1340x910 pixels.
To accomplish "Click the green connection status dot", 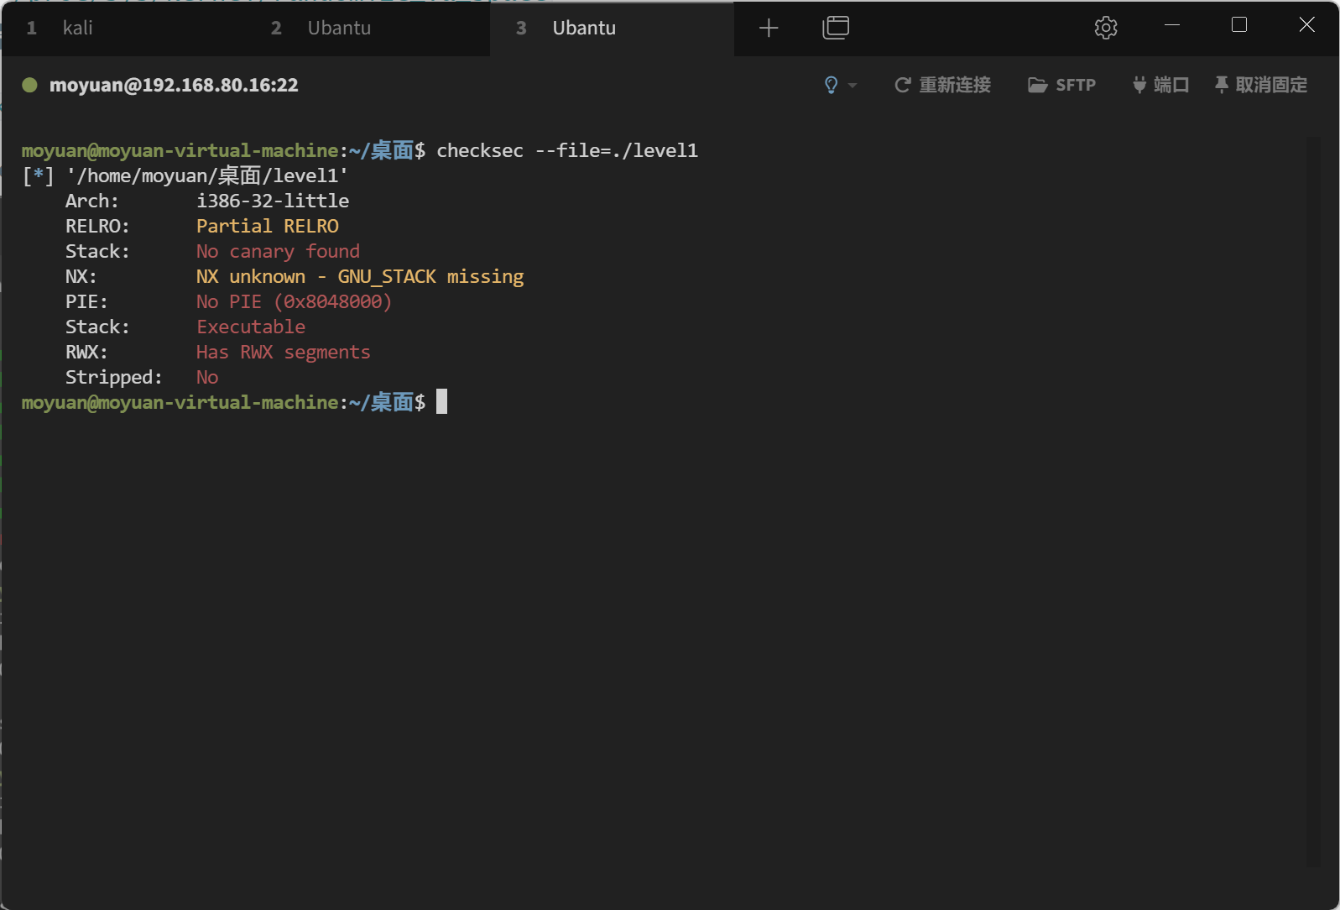I will click(x=29, y=85).
